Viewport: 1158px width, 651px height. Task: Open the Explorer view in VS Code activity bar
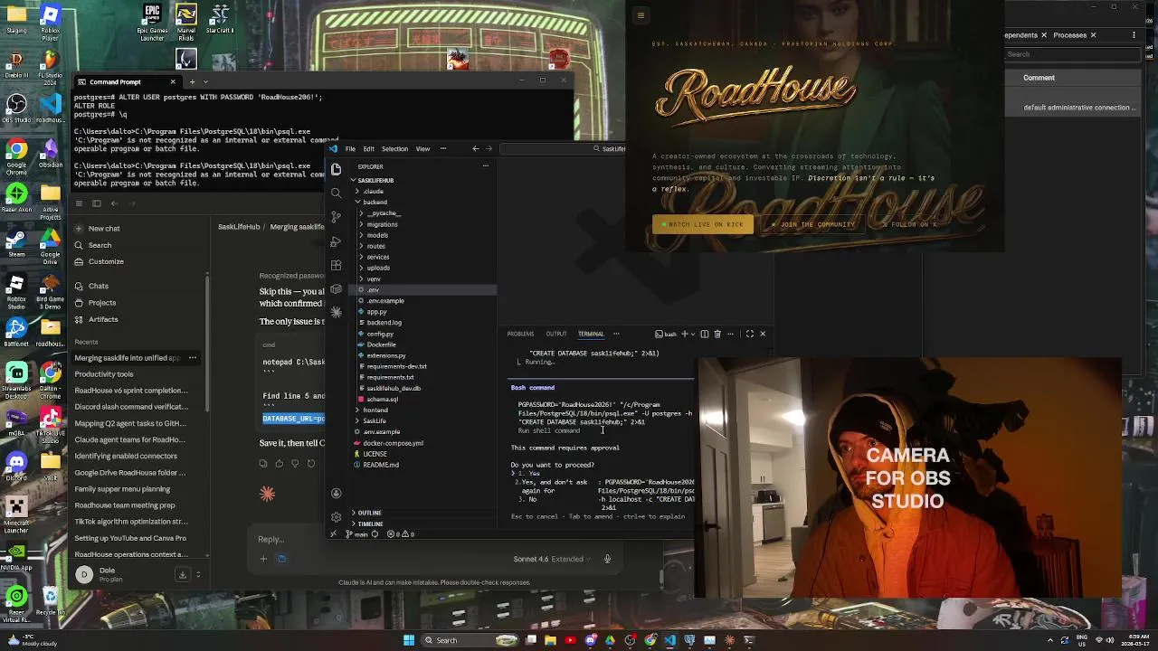tap(336, 170)
